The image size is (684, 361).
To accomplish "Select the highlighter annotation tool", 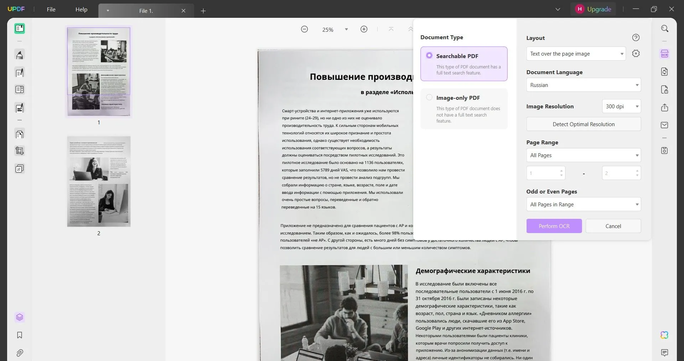I will pyautogui.click(x=19, y=55).
